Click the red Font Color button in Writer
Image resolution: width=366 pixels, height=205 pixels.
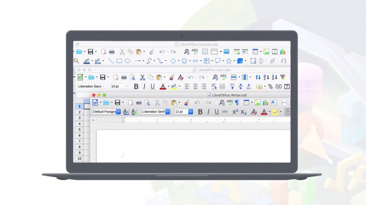[264, 112]
